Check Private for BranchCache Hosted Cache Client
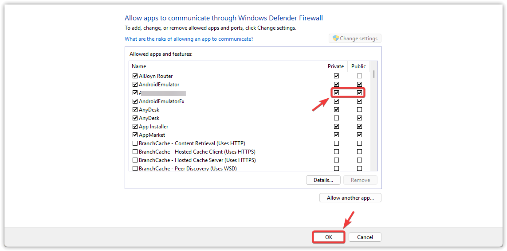Image resolution: width=507 pixels, height=251 pixels. 336,152
